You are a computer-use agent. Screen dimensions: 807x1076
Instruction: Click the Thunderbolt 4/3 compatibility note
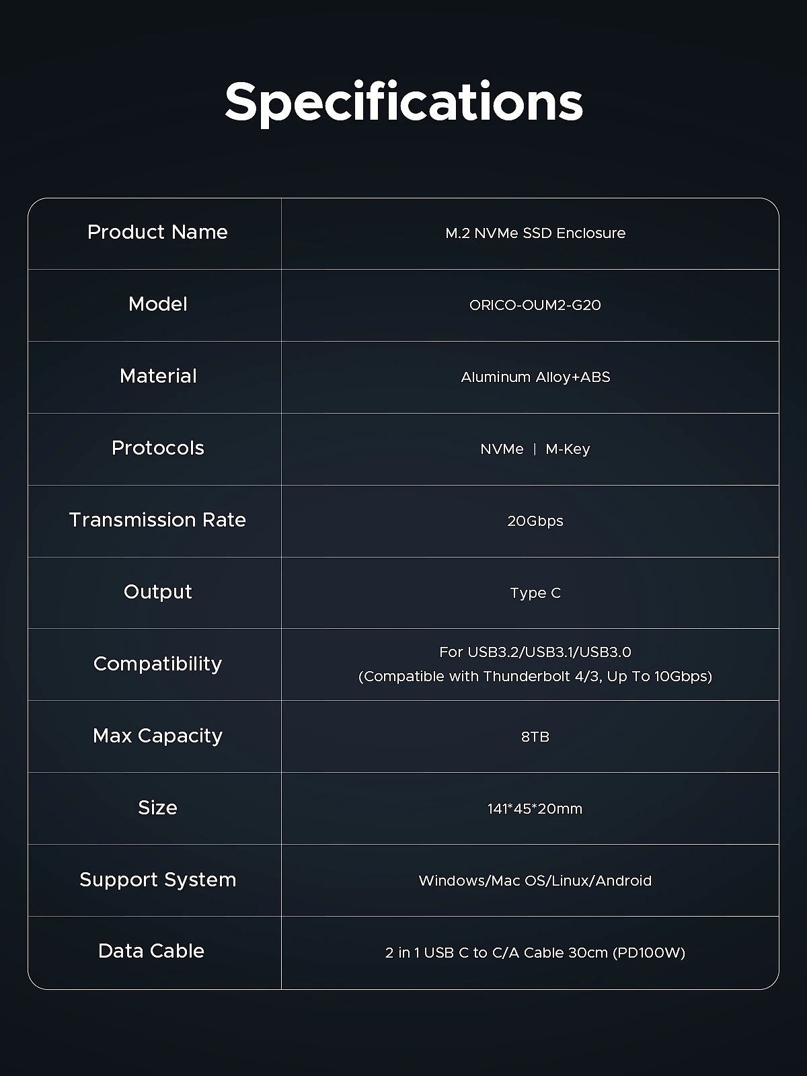pos(535,677)
